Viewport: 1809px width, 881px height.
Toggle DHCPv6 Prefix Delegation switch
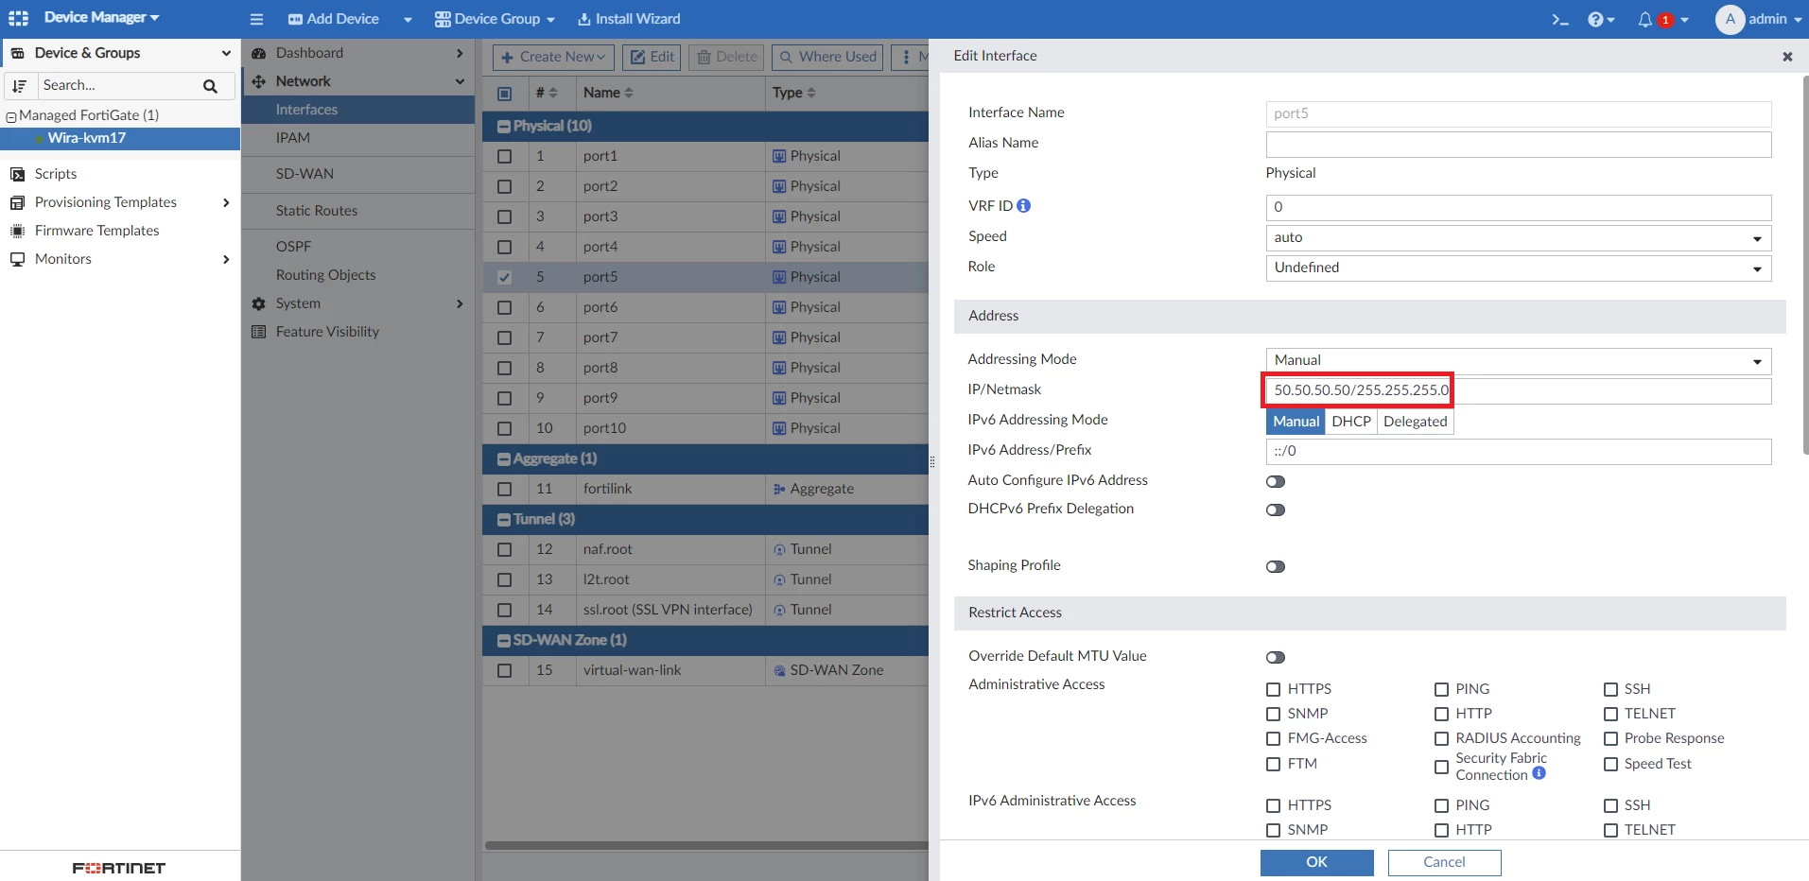(1276, 510)
